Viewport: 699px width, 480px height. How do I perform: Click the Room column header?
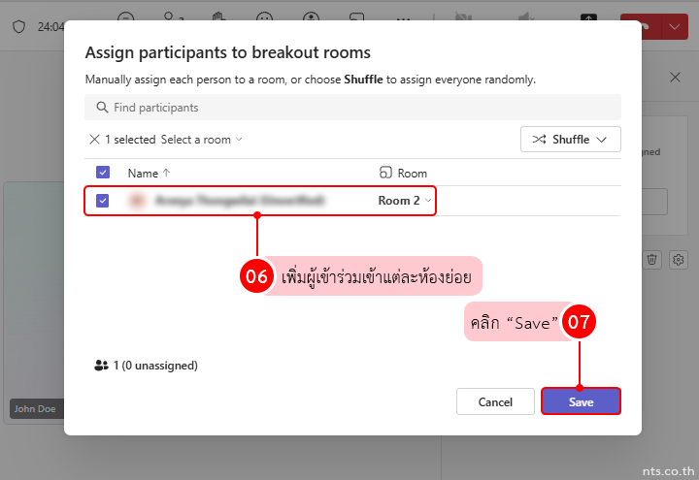404,173
